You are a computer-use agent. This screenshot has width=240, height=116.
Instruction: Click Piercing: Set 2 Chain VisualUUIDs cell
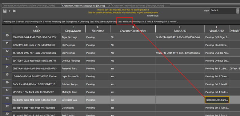(217, 76)
